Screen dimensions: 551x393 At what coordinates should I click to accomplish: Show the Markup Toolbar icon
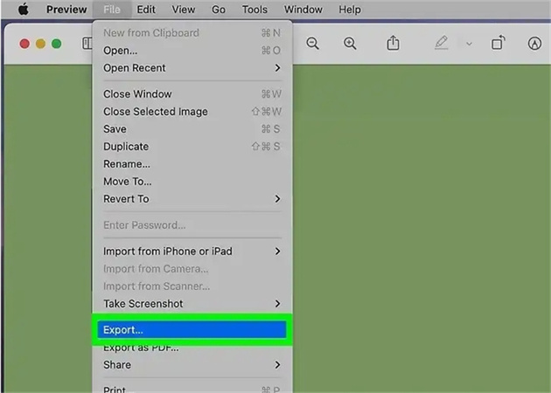[x=534, y=44]
